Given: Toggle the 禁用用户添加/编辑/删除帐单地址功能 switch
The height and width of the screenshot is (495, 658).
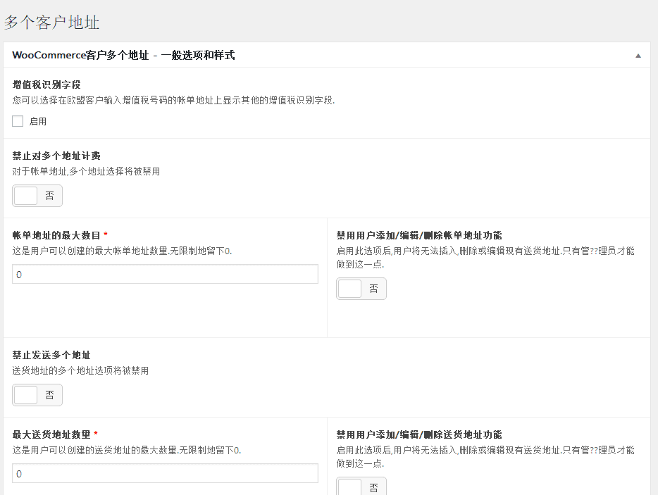Looking at the screenshot, I should pos(361,289).
